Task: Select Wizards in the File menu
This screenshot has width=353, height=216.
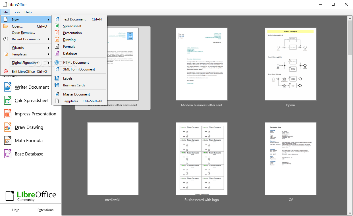Action: pos(26,48)
